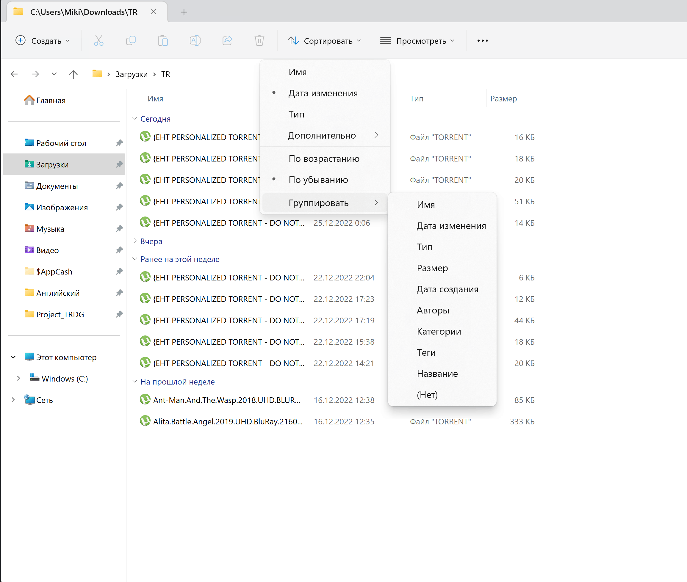Go back with the left arrow
687x582 pixels.
point(14,74)
